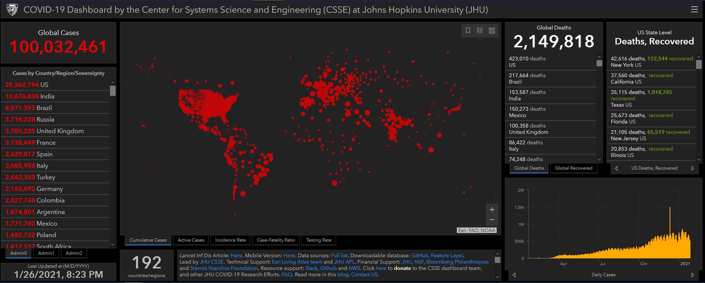Select the Admin2 level toggle
The image size is (705, 283).
pos(74,253)
